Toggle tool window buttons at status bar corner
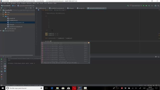 point(1,85)
